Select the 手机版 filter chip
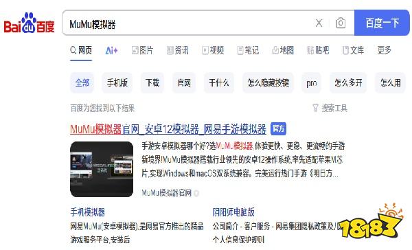The image size is (412, 250). point(117,83)
